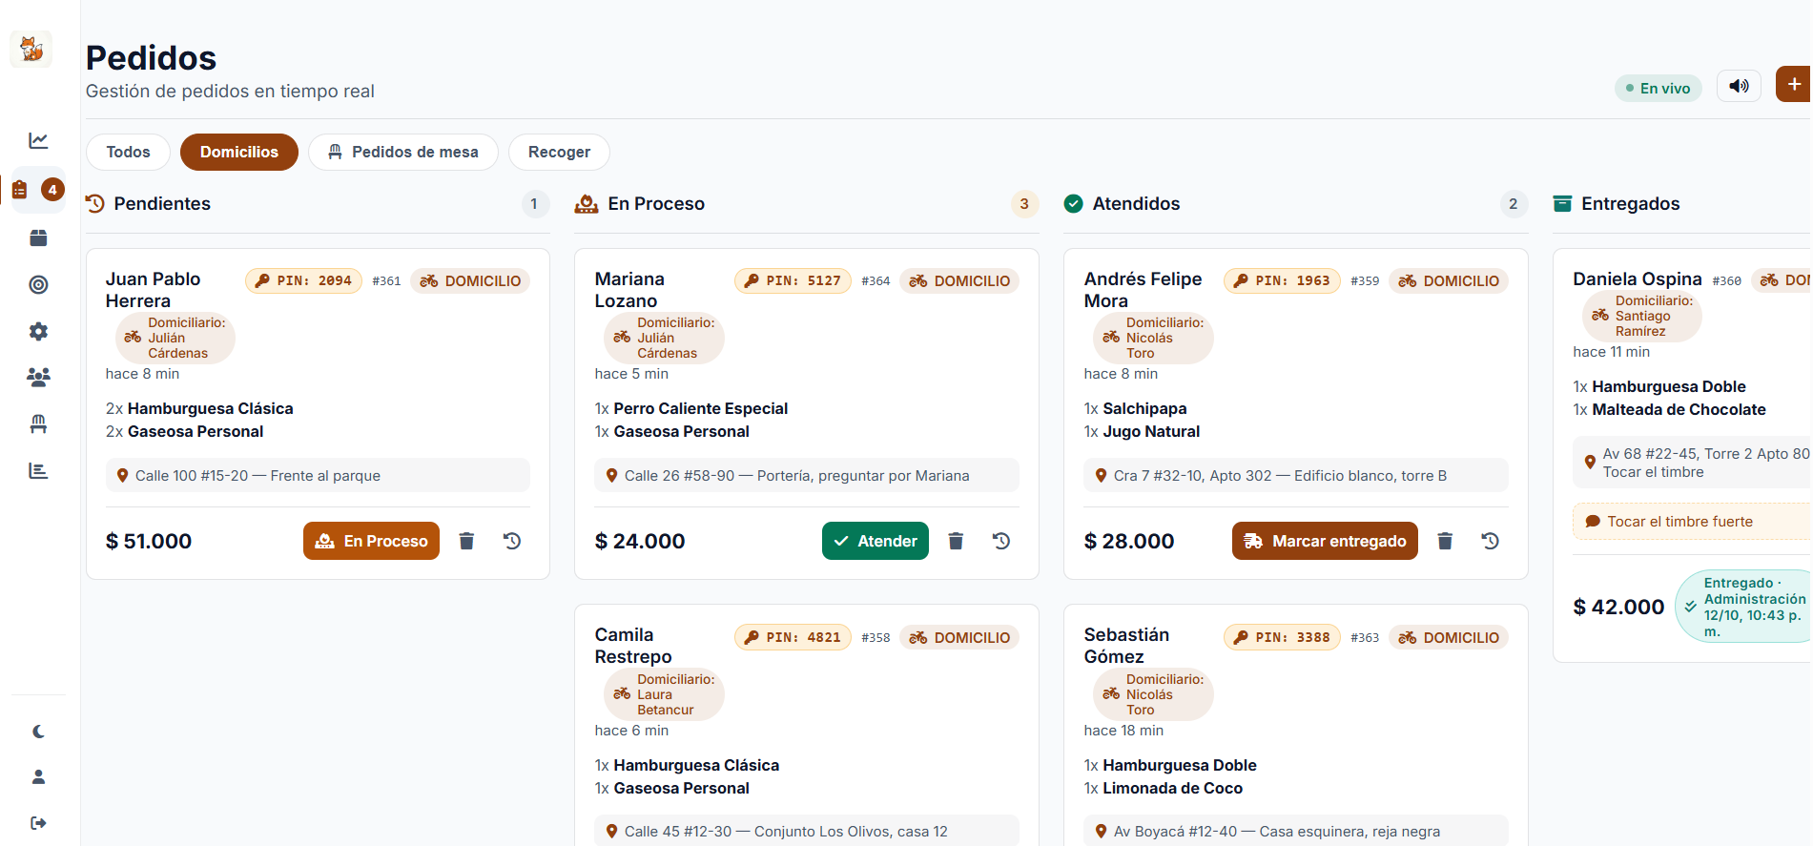Click address Calle 26 #58-90 Portería
The width and height of the screenshot is (1813, 846).
tap(807, 475)
